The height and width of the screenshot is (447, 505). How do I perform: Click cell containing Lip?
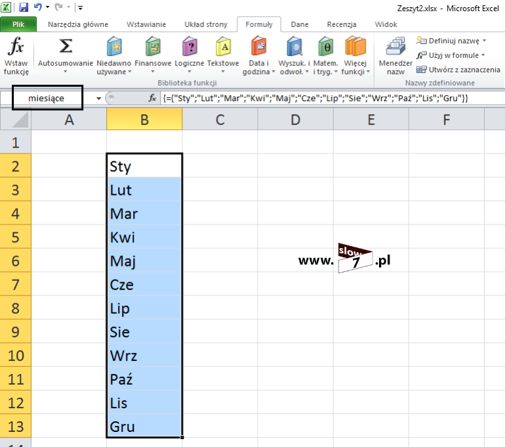coord(144,308)
